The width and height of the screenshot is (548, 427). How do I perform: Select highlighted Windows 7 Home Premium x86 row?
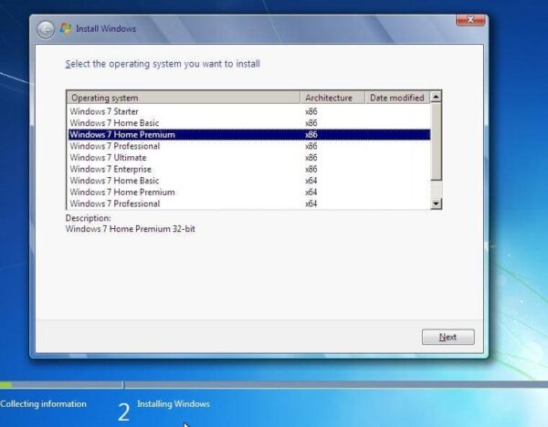coord(249,134)
